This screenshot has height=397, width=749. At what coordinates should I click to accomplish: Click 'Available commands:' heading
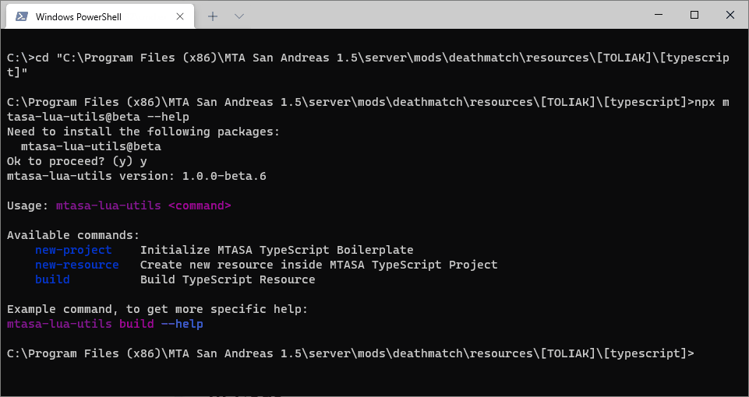[x=73, y=235]
